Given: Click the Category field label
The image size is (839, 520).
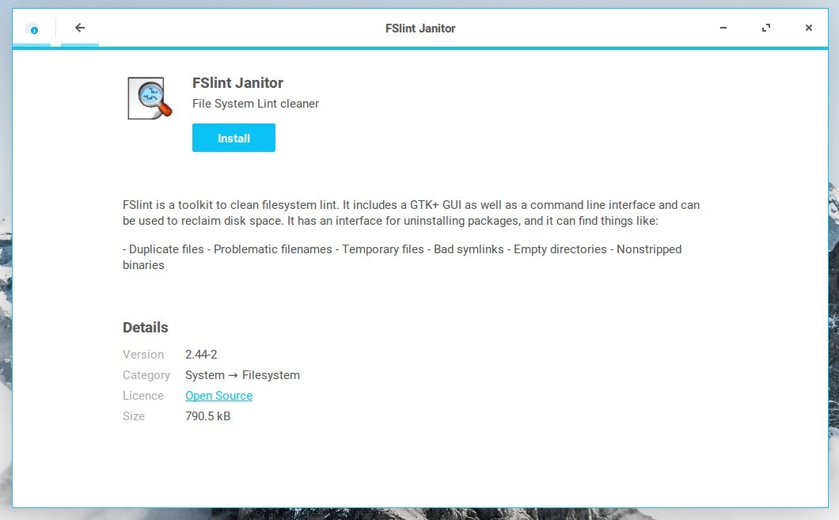Looking at the screenshot, I should pyautogui.click(x=146, y=375).
